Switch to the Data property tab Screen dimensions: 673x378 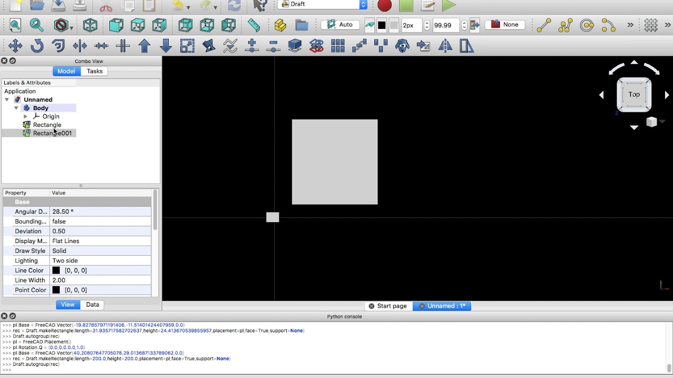(x=93, y=304)
